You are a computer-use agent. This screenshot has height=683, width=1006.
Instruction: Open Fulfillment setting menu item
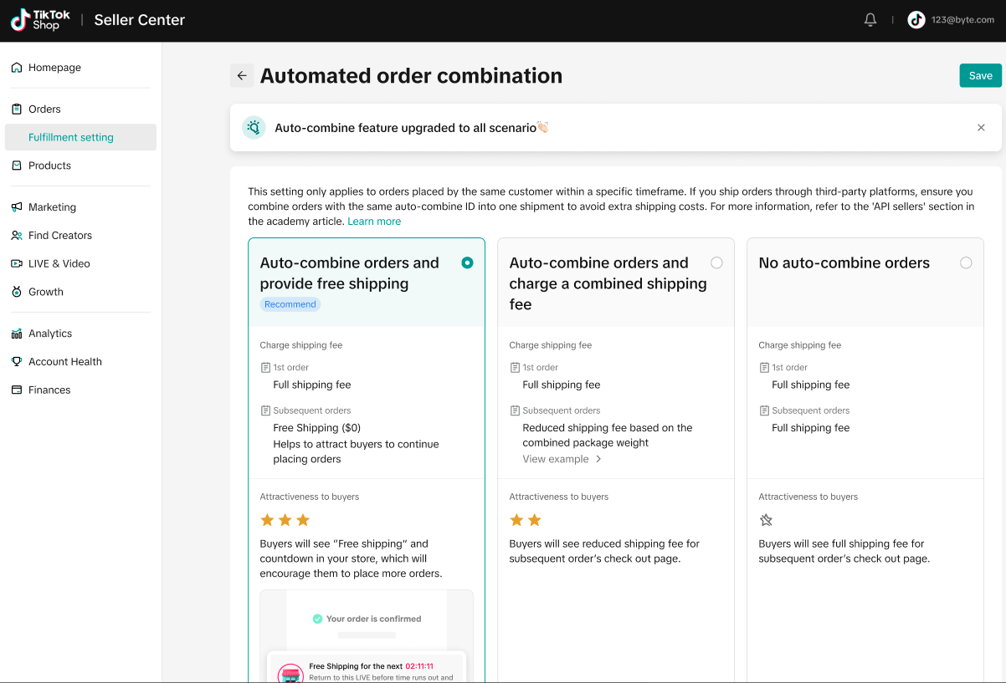click(x=71, y=137)
